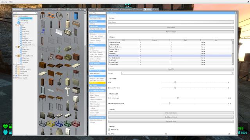The height and width of the screenshot is (140, 250).
Task: Click the Half-Life 2 folder icon
Action: [18, 47]
